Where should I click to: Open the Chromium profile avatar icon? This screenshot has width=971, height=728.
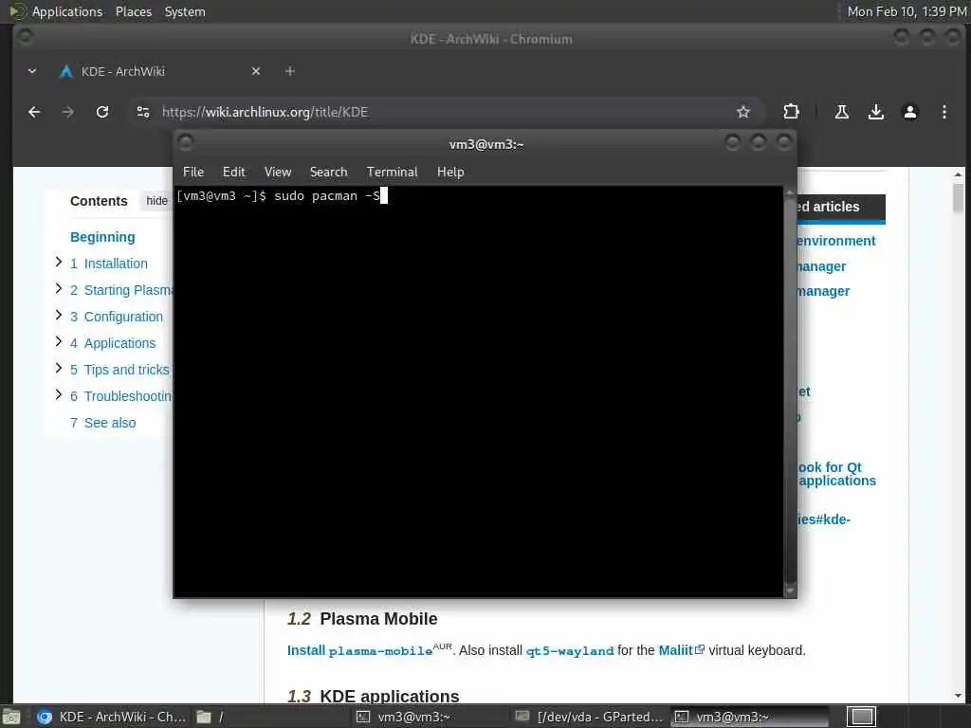click(909, 112)
